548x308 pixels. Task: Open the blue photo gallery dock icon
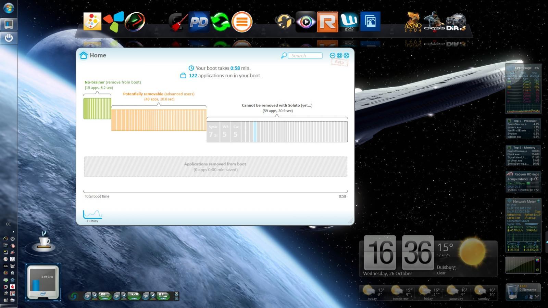(370, 22)
